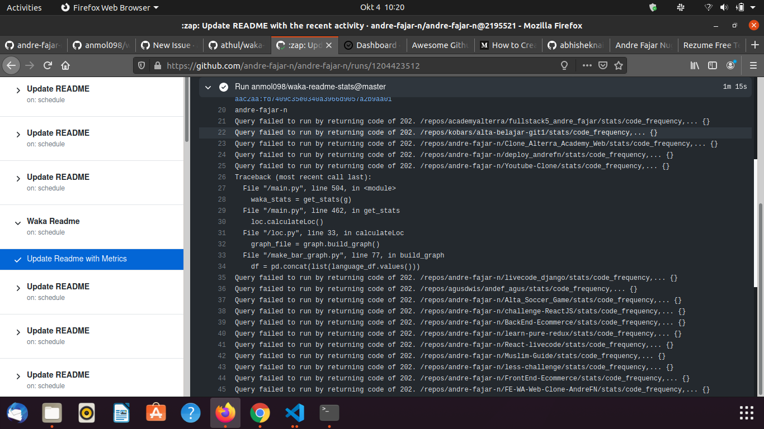Click log line 33 make_bar_graph.py text

click(x=343, y=255)
